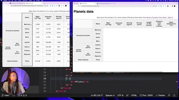Open tab search chevron in left Chrome window
Screen dimensions: 179x100
pyautogui.click(x=68, y=3)
